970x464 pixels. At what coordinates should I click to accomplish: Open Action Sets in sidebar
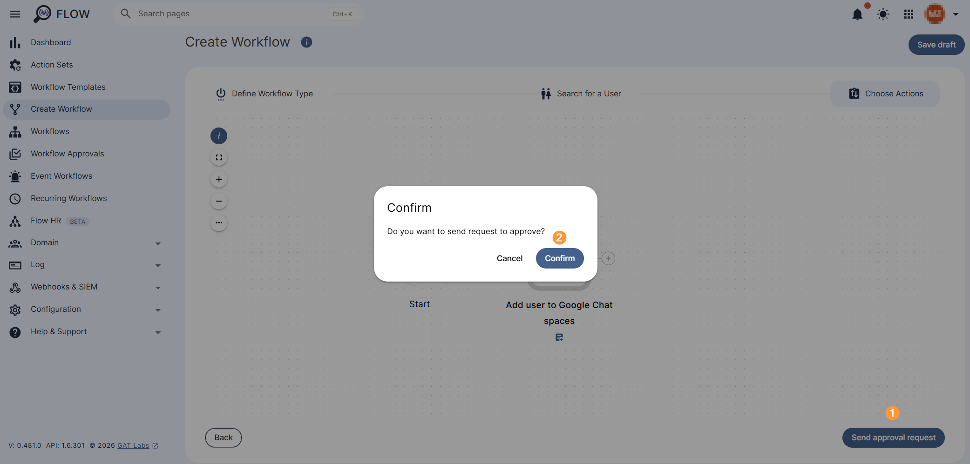[x=87, y=65]
